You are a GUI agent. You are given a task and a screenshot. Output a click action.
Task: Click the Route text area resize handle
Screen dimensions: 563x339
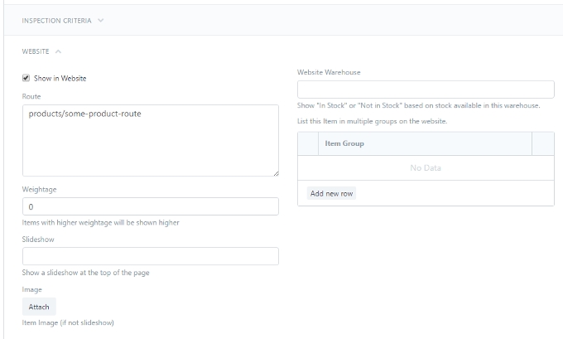(x=275, y=172)
